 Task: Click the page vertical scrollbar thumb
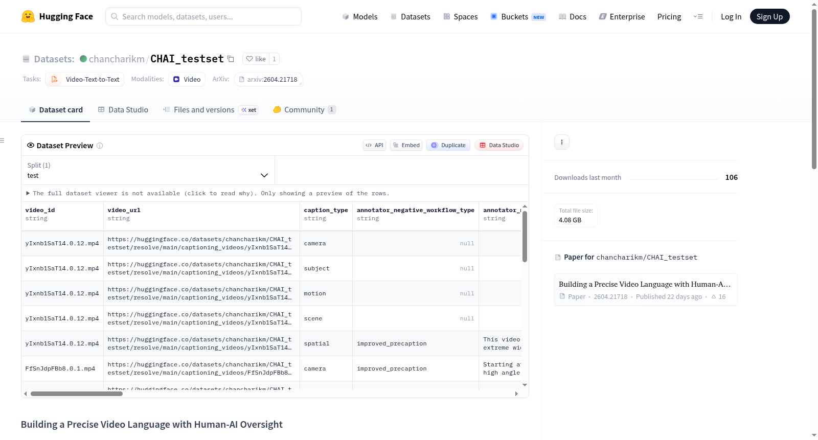pos(814,88)
